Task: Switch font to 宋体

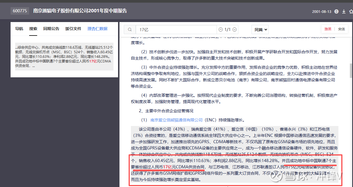Action: [x=341, y=29]
